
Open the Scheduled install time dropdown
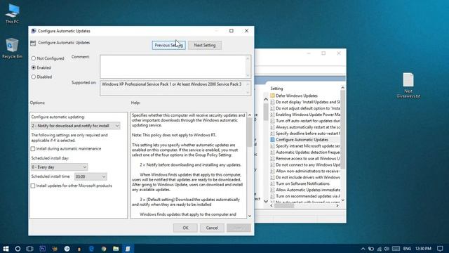tap(91, 176)
